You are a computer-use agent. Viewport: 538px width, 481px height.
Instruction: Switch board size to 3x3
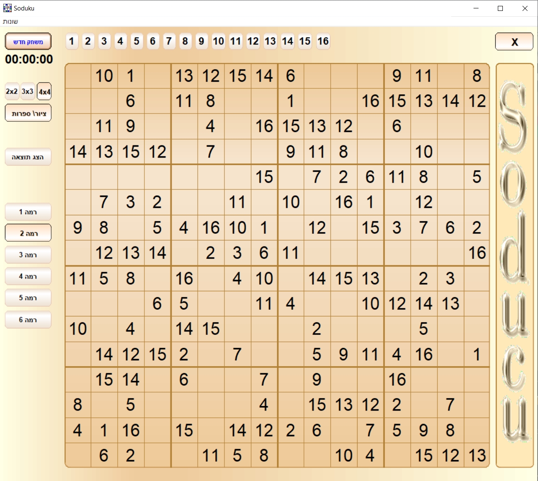[28, 91]
